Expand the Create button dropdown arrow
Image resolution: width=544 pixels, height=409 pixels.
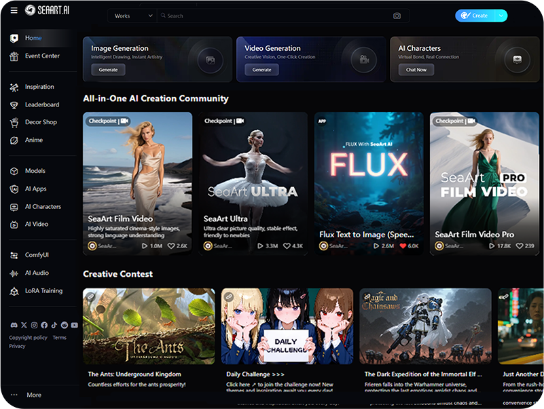coord(501,16)
